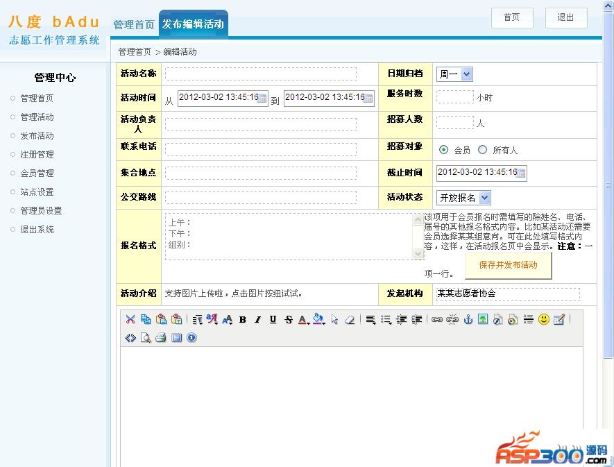614x467 pixels.
Task: Open calendar picker for activity start time
Action: 262,99
